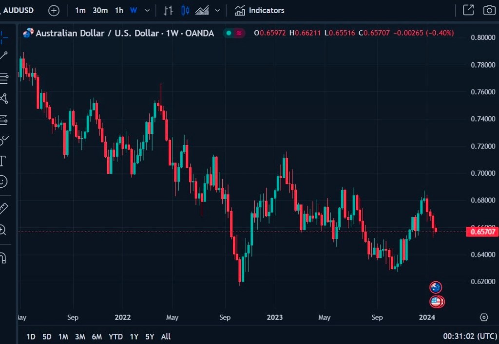Switch to the bars chart style
The height and width of the screenshot is (344, 499).
[169, 10]
